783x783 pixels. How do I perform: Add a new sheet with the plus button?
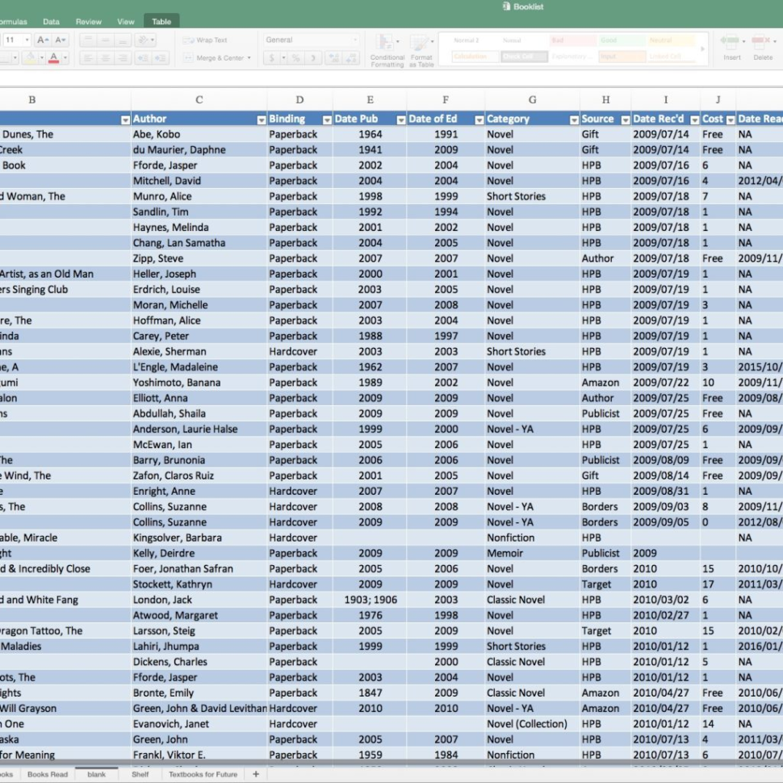point(256,773)
